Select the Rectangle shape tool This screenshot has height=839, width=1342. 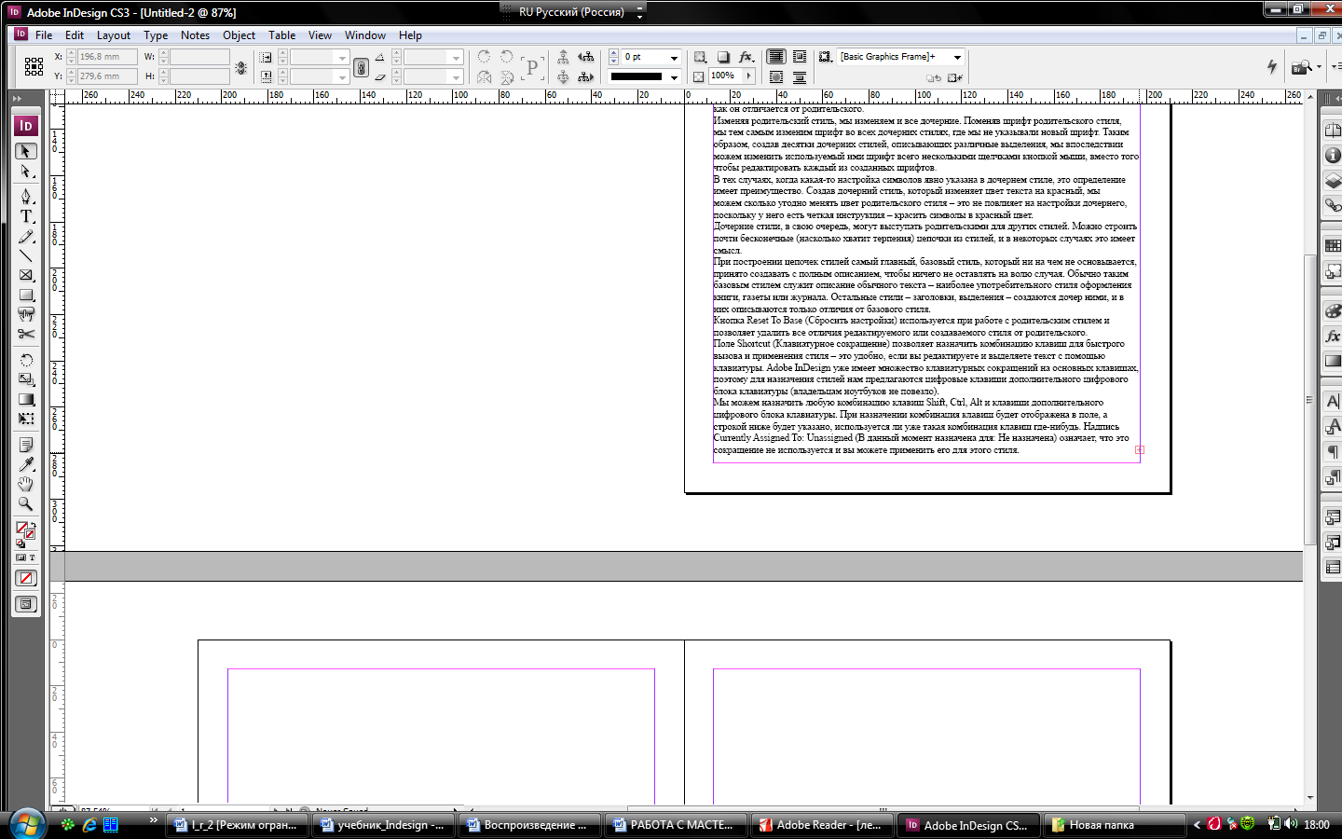pos(26,295)
